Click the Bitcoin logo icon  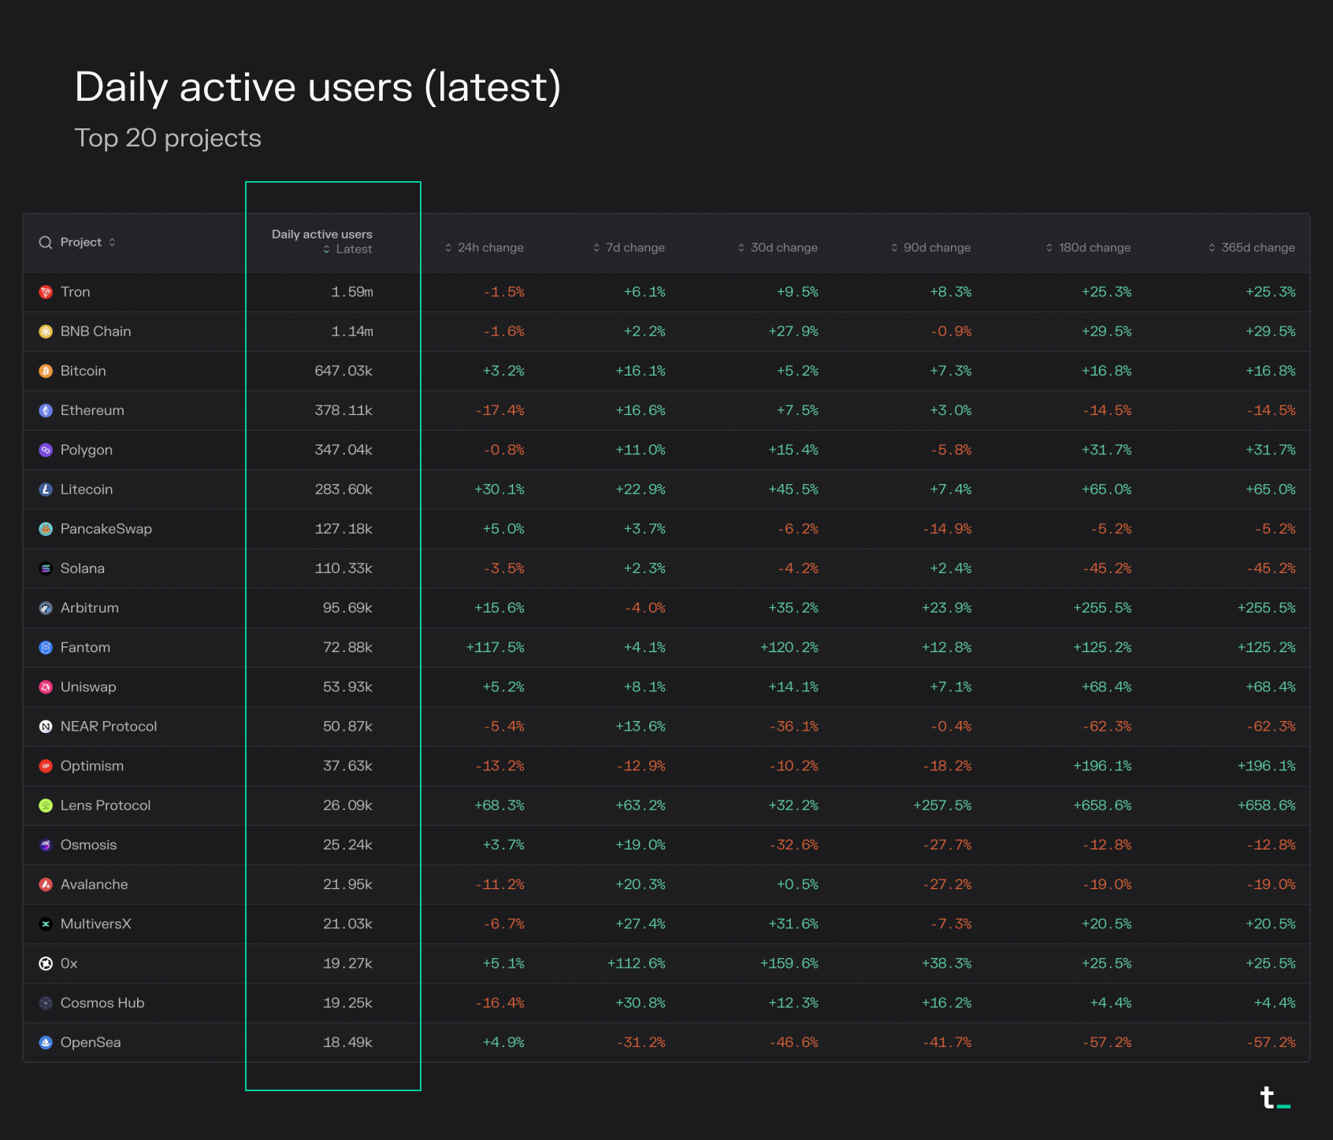pos(46,371)
